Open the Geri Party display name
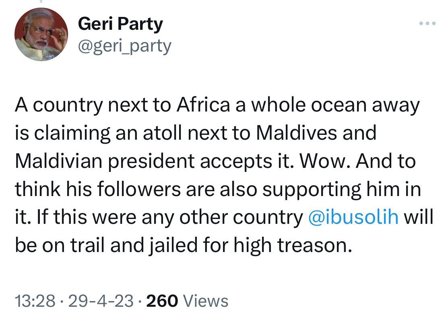The height and width of the screenshot is (316, 442). (x=120, y=24)
